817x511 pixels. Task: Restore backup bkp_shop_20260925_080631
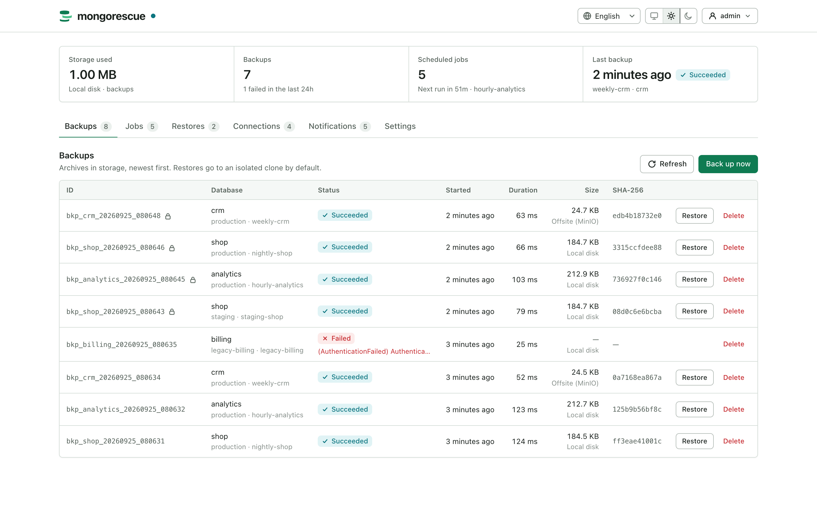[x=694, y=441]
